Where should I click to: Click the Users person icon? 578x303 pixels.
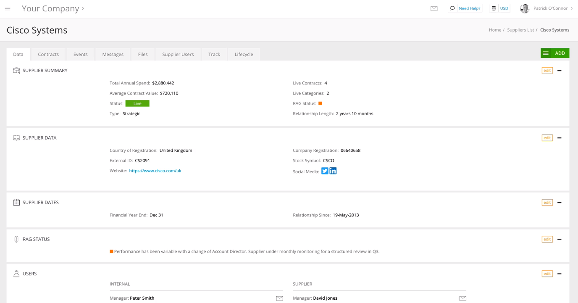16,274
